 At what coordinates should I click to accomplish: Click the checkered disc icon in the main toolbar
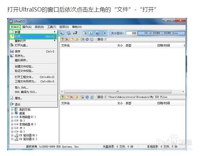(x=75, y=33)
